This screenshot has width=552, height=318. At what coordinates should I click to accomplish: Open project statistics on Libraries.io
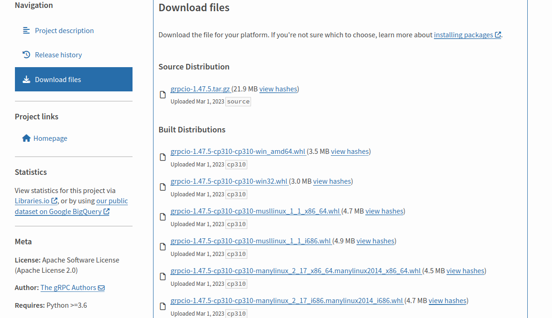(x=32, y=200)
